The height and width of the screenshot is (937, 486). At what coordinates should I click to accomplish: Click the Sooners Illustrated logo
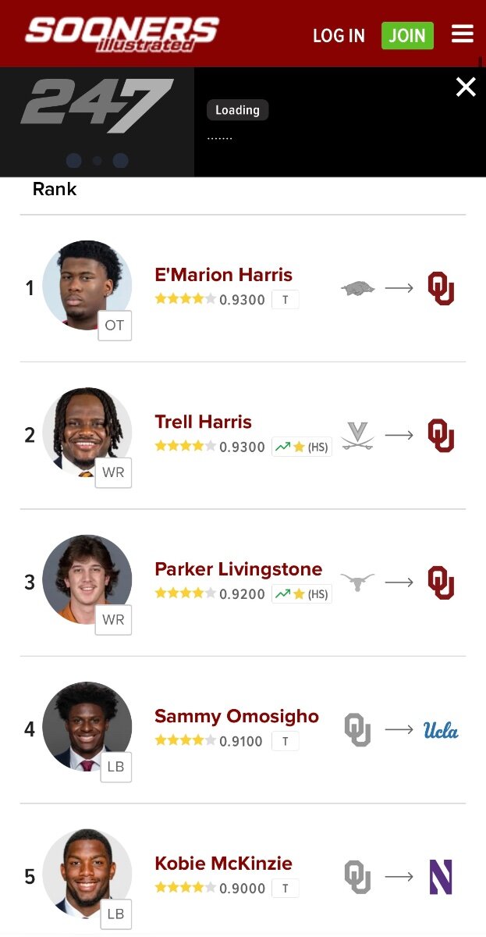tap(122, 33)
